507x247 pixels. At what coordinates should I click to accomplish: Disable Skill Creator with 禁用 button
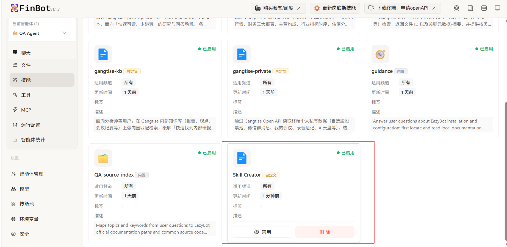262,232
